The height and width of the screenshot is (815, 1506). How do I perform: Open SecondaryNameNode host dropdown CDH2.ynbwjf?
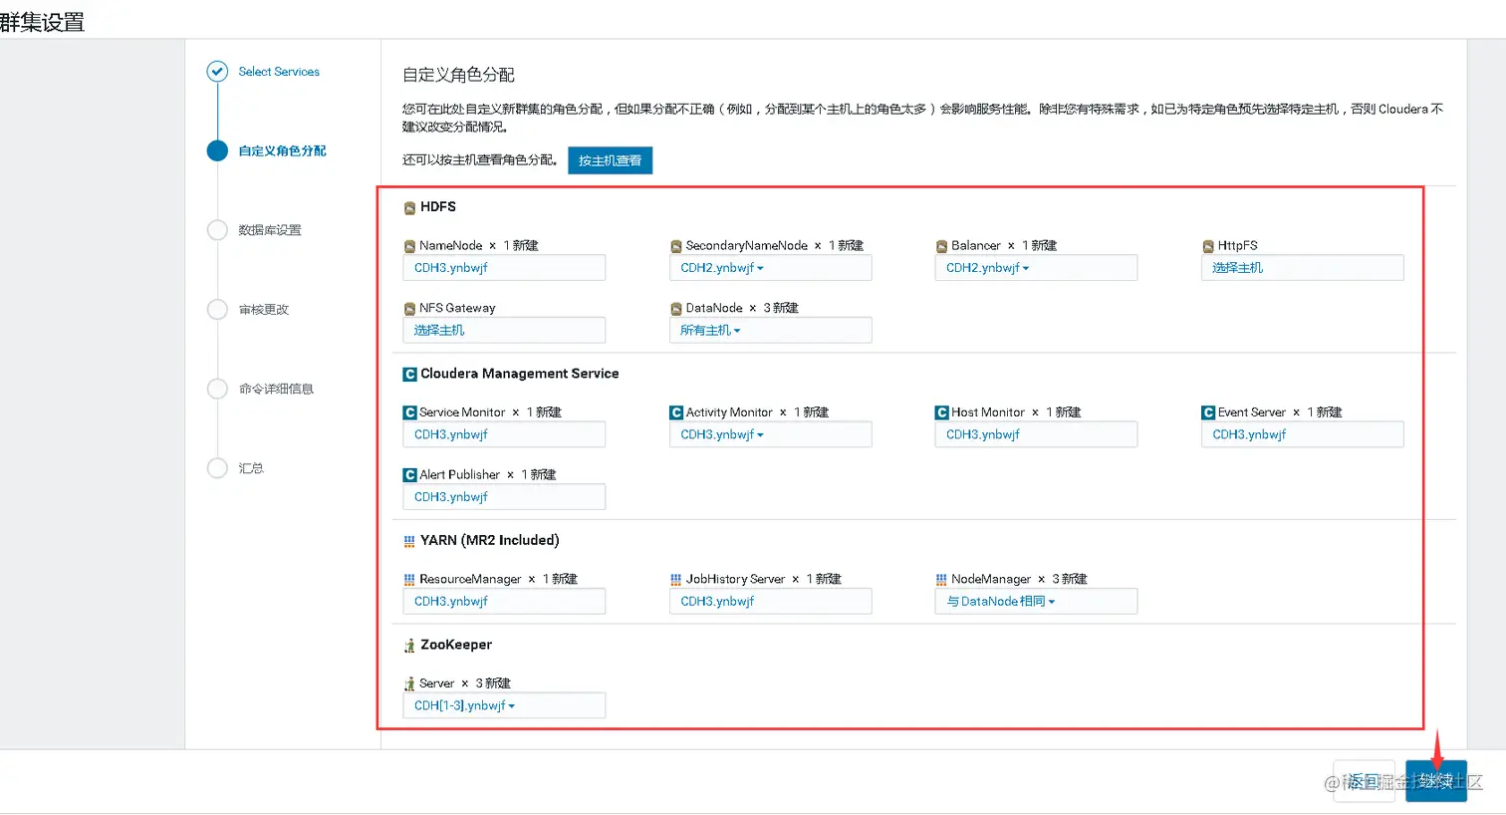[771, 268]
